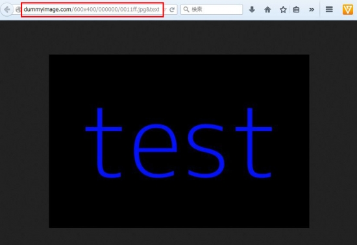
Task: Click the globe site identity icon
Action: [18, 10]
